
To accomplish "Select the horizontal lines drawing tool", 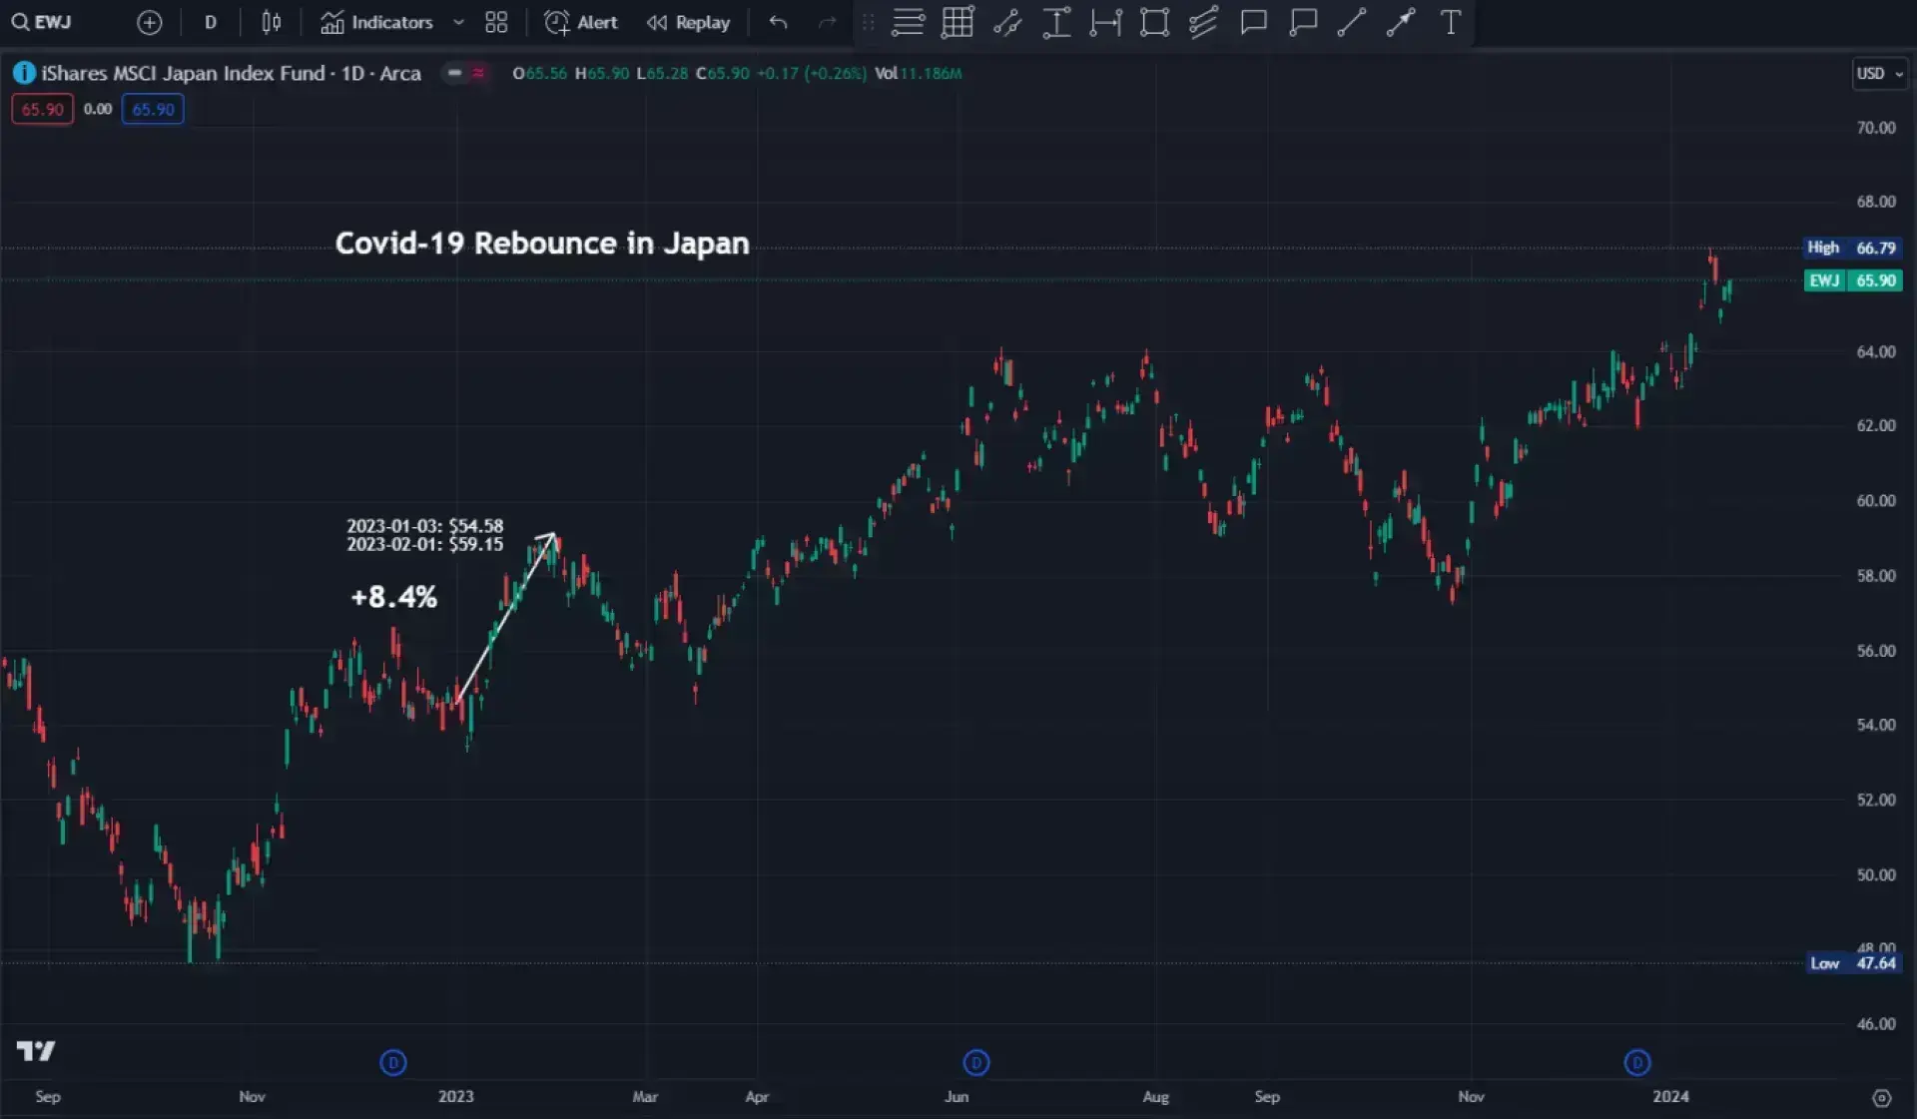I will pos(908,22).
